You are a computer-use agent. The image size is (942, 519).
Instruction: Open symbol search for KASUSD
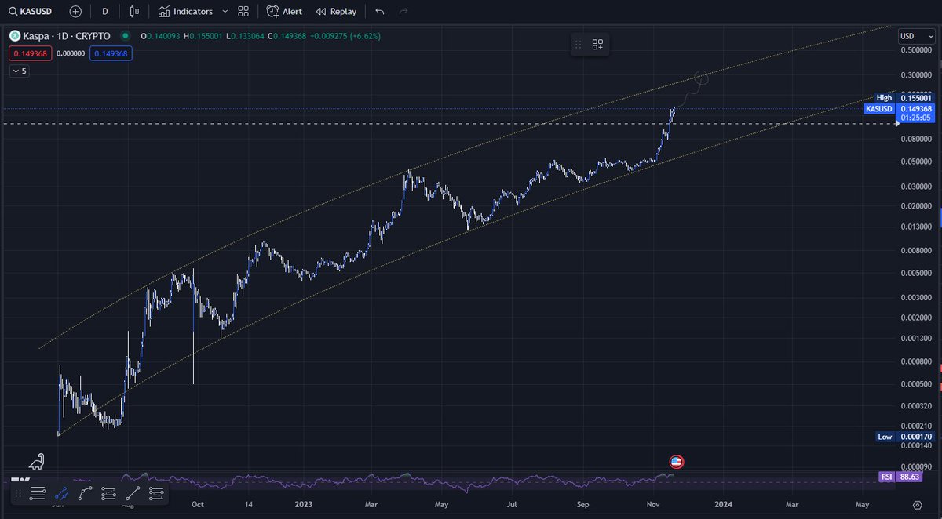32,12
